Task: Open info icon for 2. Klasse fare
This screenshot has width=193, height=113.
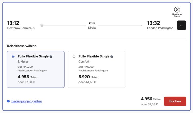Action: tap(51, 57)
